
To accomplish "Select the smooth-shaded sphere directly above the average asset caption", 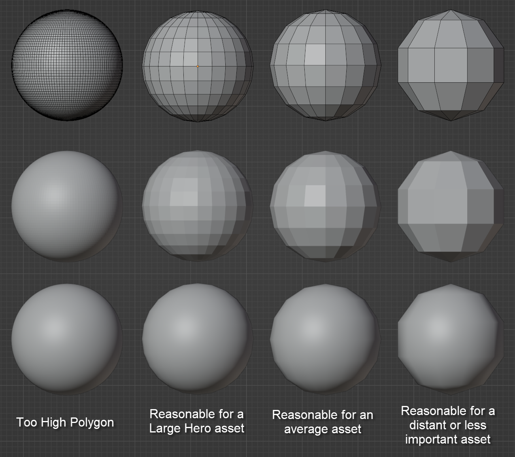I will click(326, 339).
